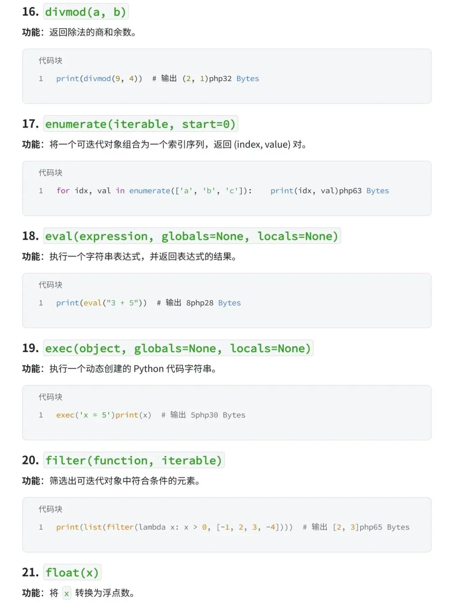Click the eval(expression, globals=None, locals=None) heading

pos(192,236)
